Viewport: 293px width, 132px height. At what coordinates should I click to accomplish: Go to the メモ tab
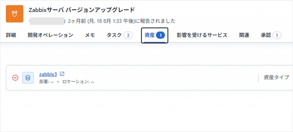pos(90,35)
